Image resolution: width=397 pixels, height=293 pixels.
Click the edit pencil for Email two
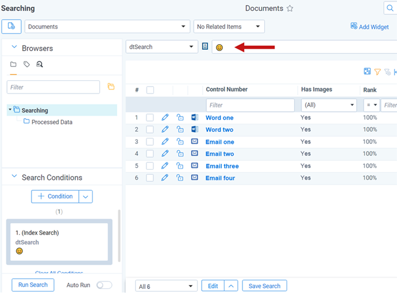(x=165, y=153)
